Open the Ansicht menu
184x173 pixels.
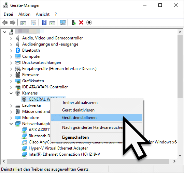(43, 14)
